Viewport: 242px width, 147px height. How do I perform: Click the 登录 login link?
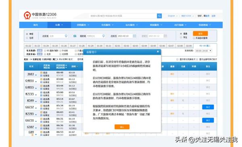208,16
